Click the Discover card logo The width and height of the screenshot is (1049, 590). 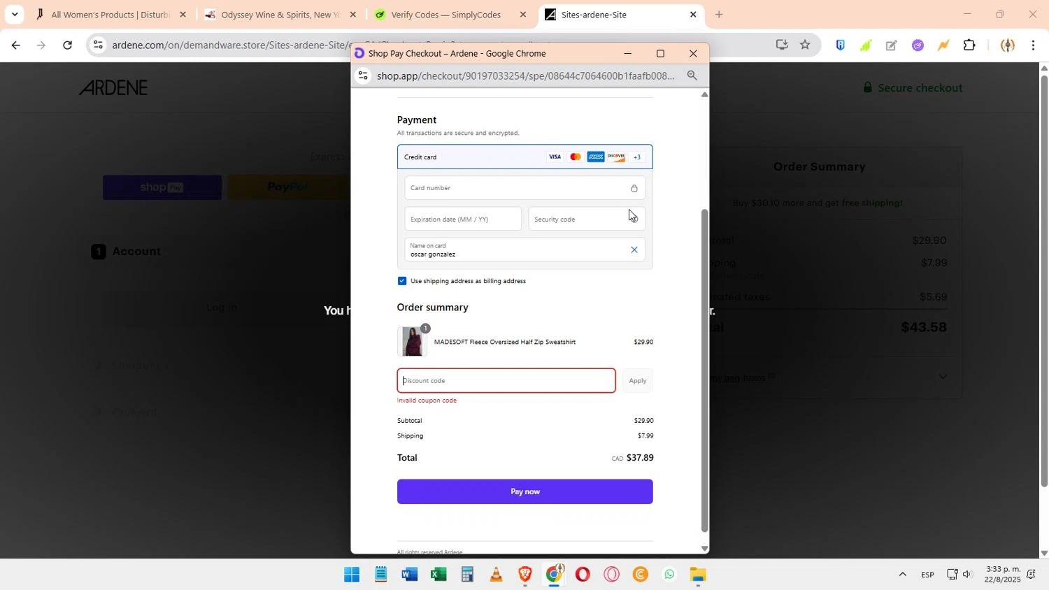(x=616, y=157)
